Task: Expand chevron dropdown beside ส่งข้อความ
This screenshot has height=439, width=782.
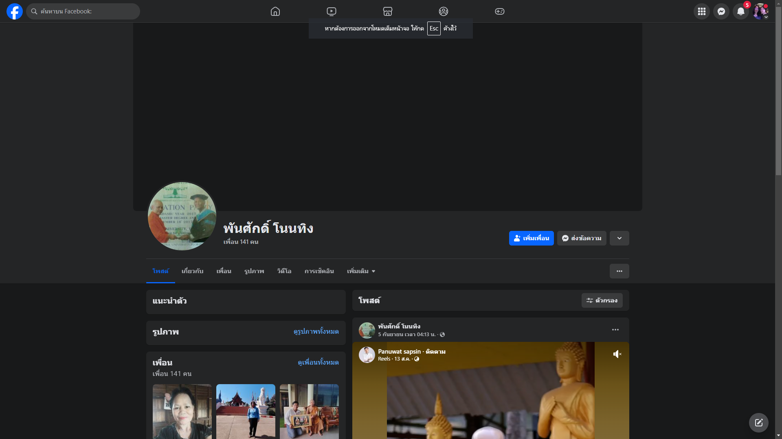Action: pos(619,238)
